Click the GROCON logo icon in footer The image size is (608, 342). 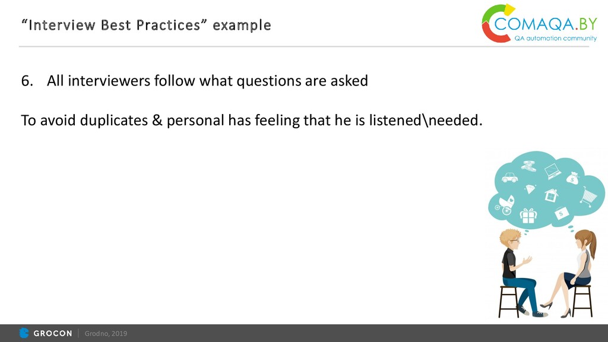[24, 333]
